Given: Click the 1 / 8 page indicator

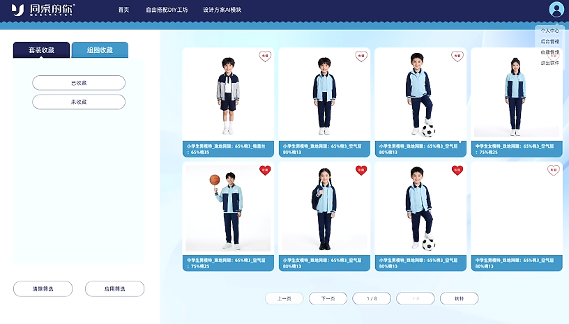Looking at the screenshot, I should coord(372,299).
